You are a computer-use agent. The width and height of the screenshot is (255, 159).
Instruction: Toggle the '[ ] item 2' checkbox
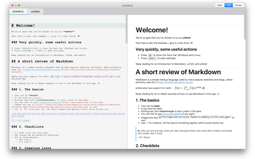pyautogui.click(x=21, y=142)
